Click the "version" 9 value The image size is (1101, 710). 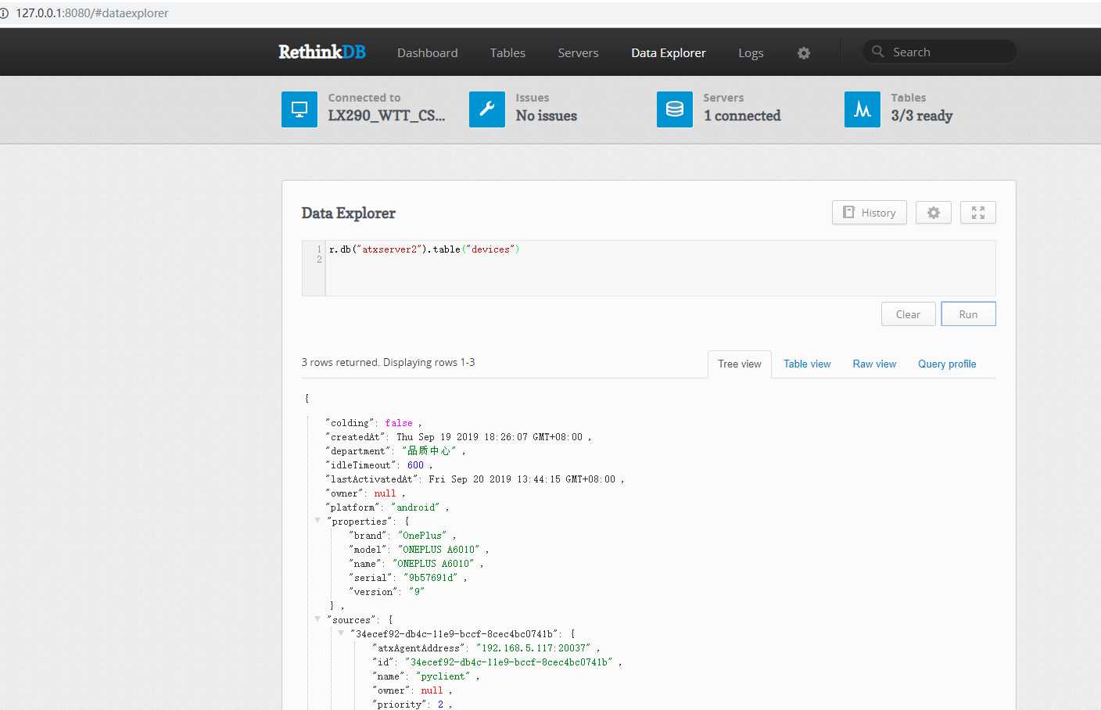pyautogui.click(x=417, y=592)
